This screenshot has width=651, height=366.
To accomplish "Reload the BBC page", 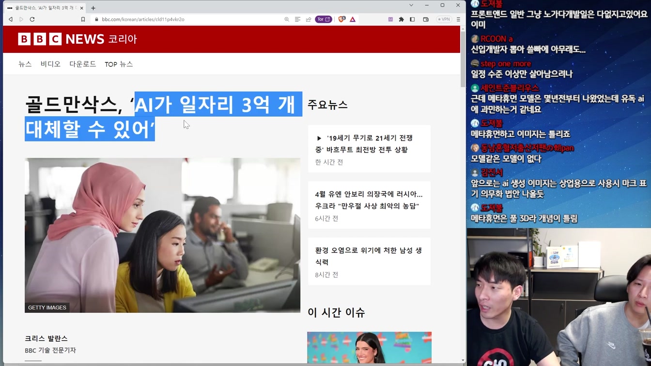I will coord(32,19).
